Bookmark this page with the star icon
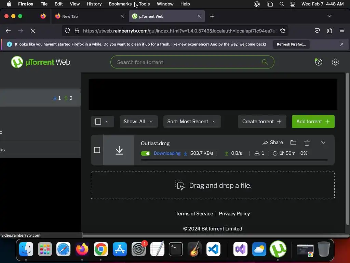The width and height of the screenshot is (350, 263). click(x=283, y=30)
